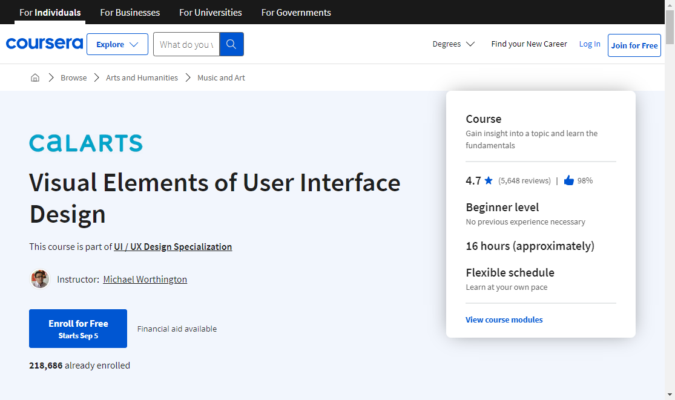Click Michael Worthington's instructor avatar

pos(40,279)
